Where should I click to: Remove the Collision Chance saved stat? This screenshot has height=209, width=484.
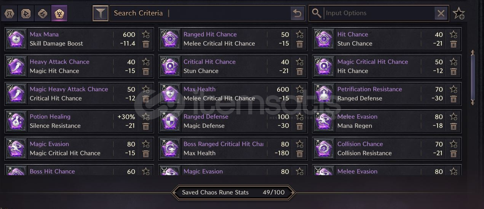click(454, 154)
